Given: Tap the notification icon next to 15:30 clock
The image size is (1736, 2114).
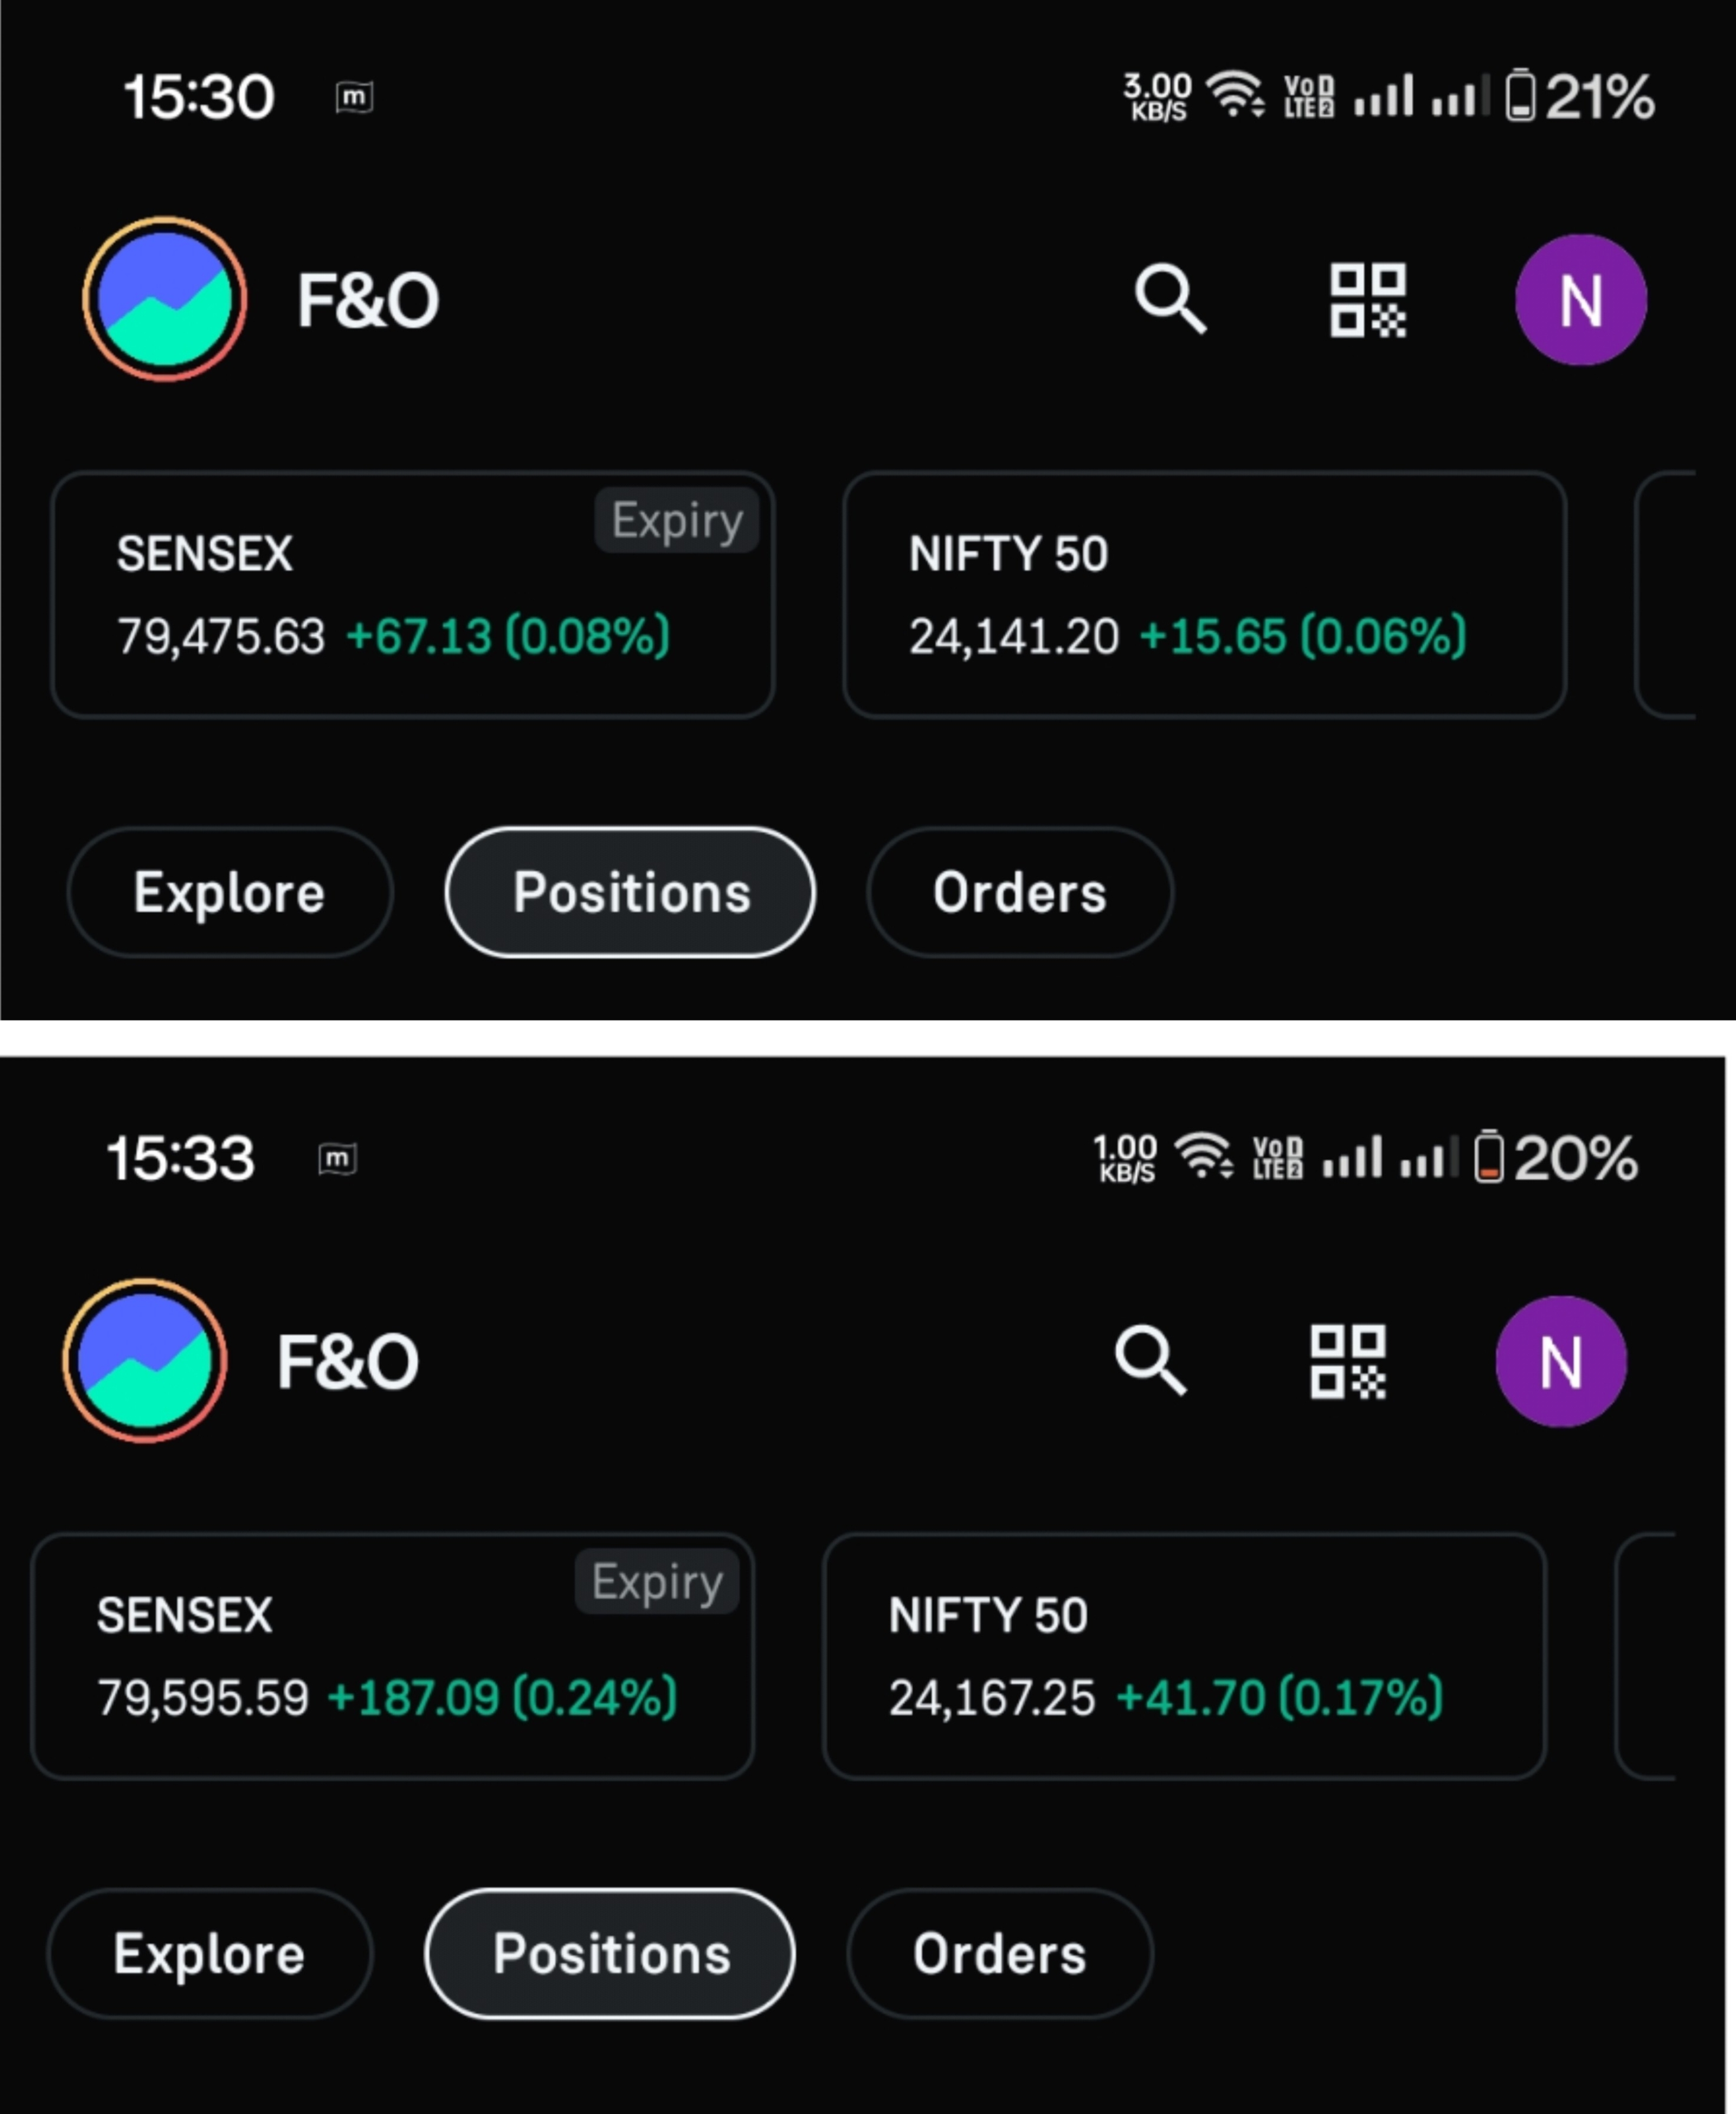Looking at the screenshot, I should tap(354, 97).
